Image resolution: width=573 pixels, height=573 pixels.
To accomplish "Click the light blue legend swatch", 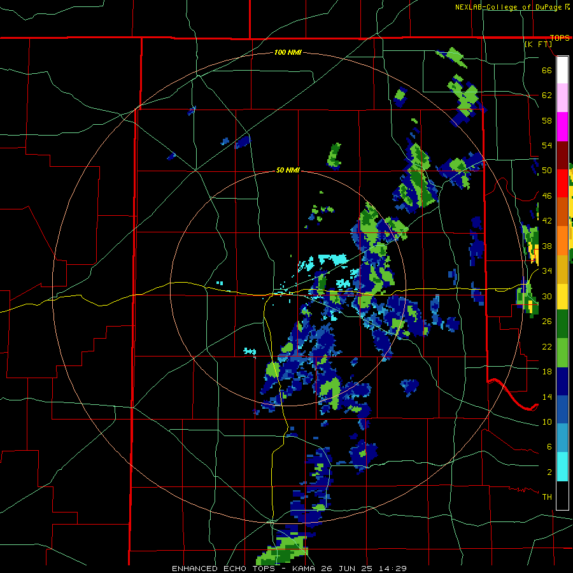I will (x=562, y=438).
